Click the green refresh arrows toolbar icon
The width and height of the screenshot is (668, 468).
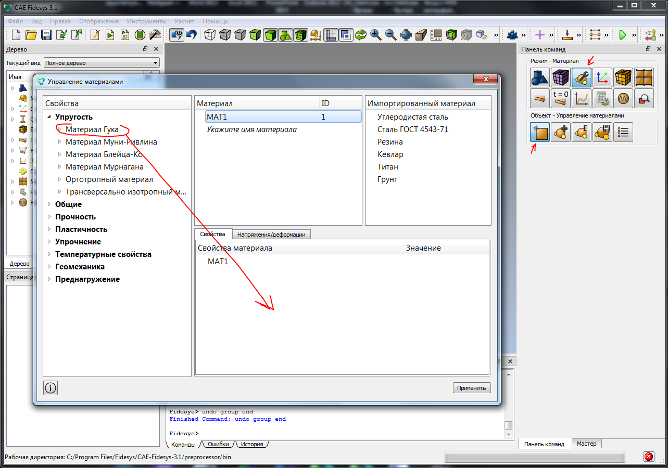(x=361, y=35)
